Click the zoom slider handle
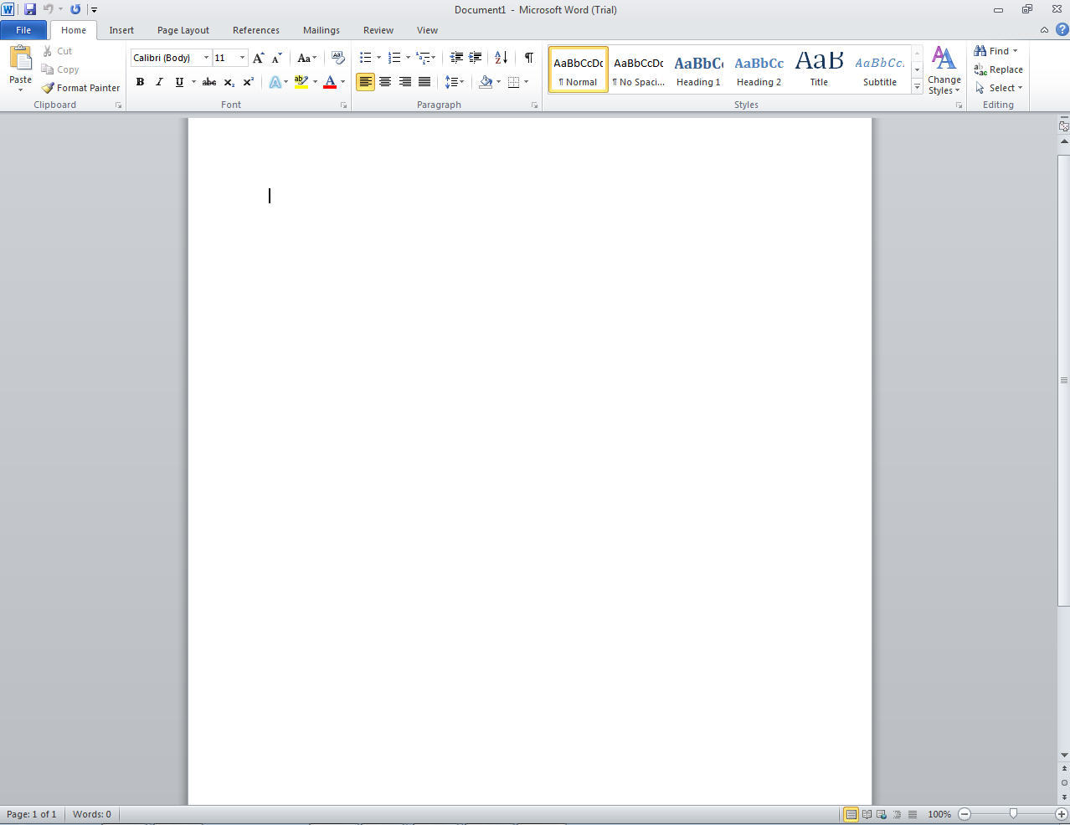 [1013, 813]
